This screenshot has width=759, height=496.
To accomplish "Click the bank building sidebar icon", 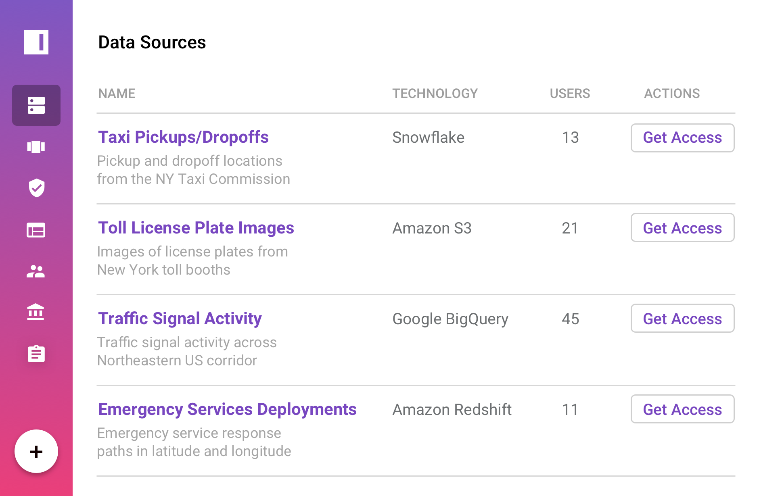I will coord(36,313).
